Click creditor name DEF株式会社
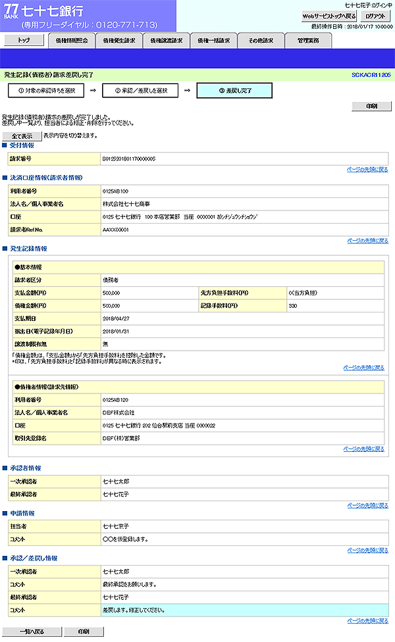This screenshot has width=395, height=642. 118,412
